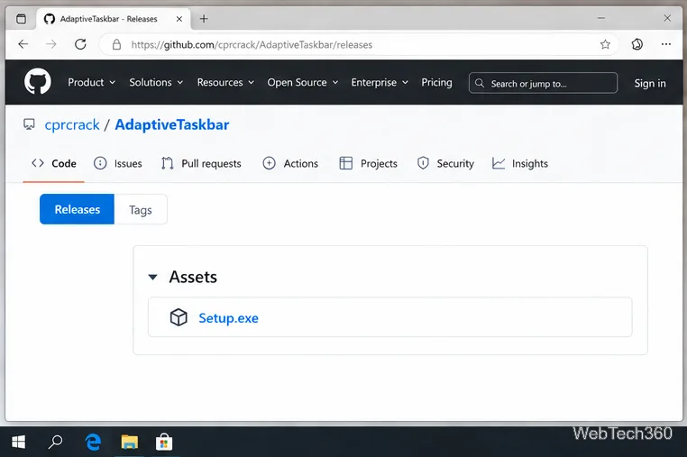Open the browser extensions icon
Viewport: 687px width, 457px height.
[637, 44]
